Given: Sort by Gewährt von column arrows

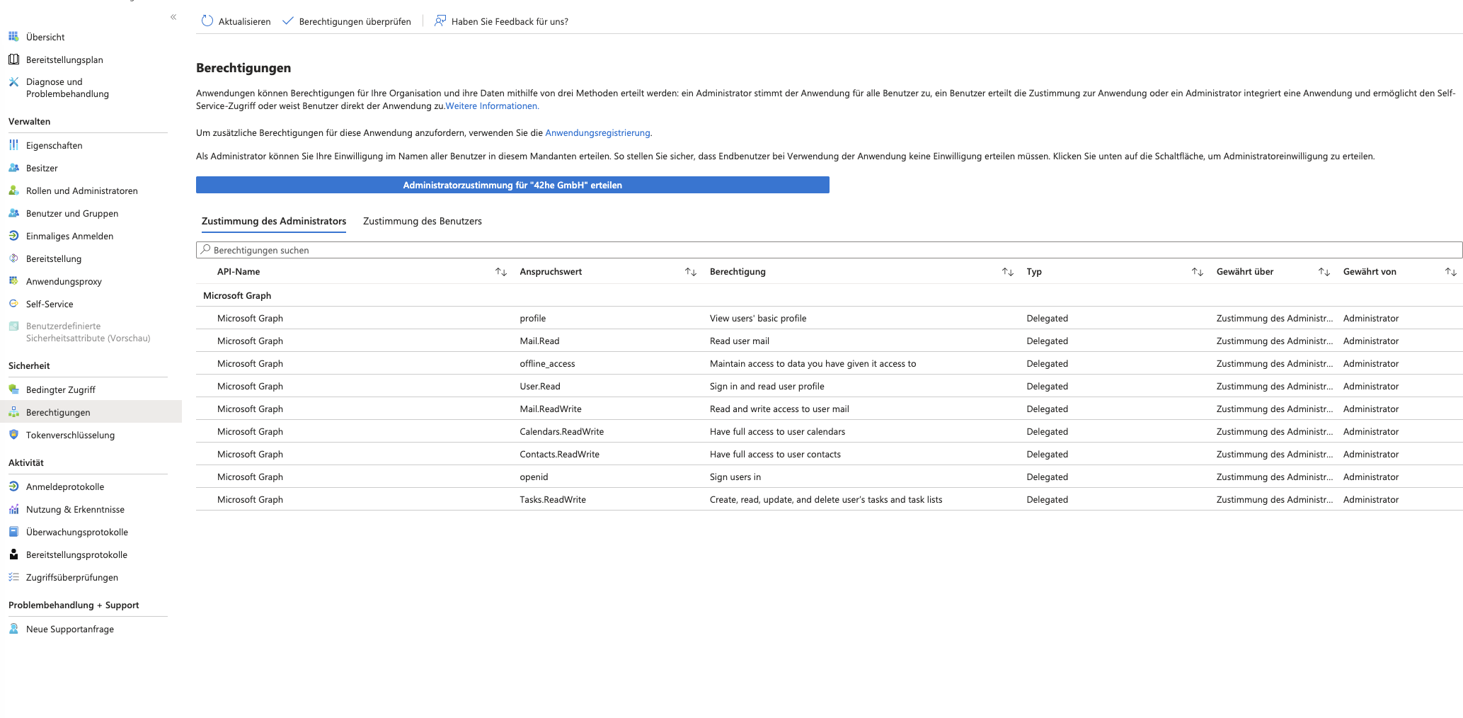Looking at the screenshot, I should (1451, 272).
